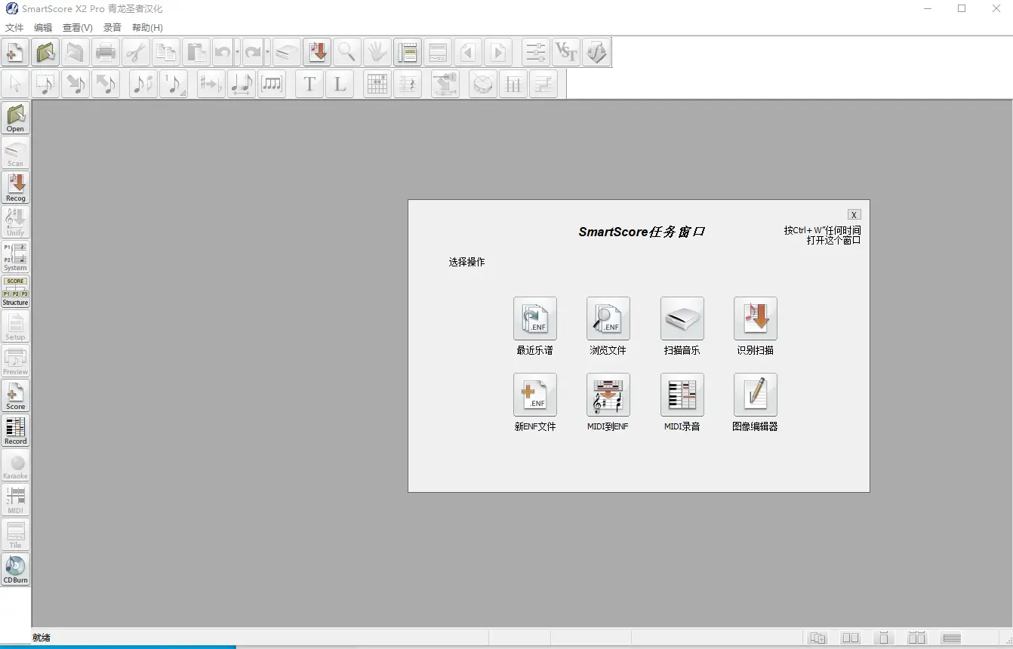Click the previous page arrow icon
Screen dimensions: 1013x649
468,53
